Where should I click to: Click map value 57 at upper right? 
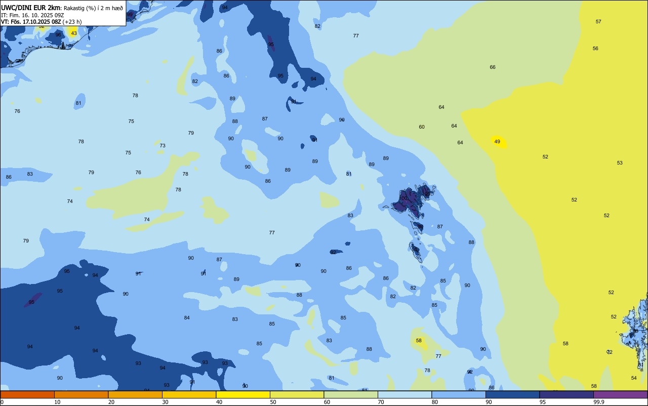tap(598, 22)
